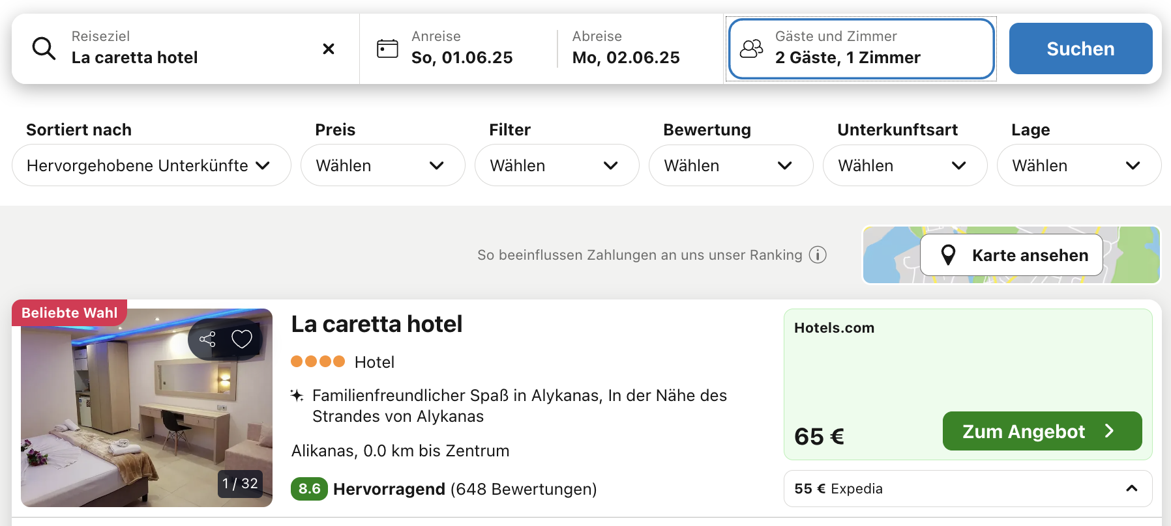Click Zum Angebot for Hotels.com

[1042, 431]
